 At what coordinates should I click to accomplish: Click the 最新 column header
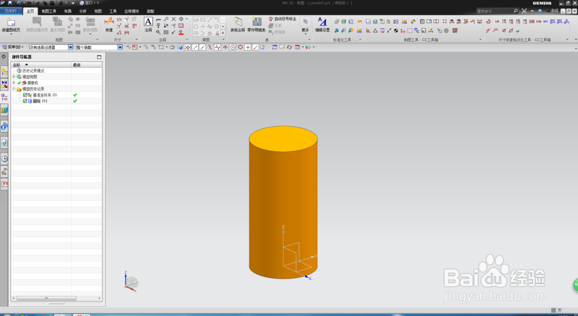point(87,65)
